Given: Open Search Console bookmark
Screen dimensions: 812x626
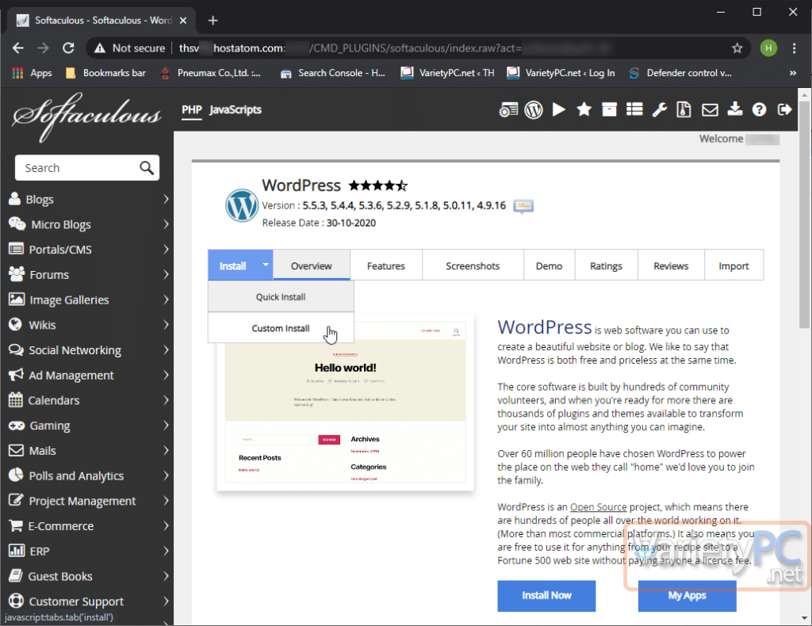Looking at the screenshot, I should 333,73.
